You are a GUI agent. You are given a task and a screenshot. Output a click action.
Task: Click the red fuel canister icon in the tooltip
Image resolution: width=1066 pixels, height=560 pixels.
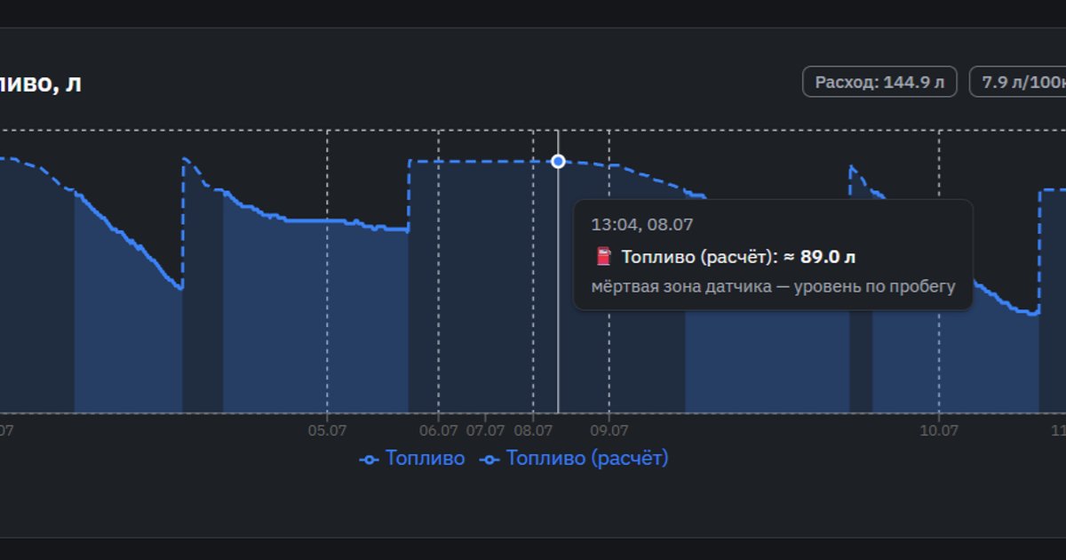coord(604,257)
